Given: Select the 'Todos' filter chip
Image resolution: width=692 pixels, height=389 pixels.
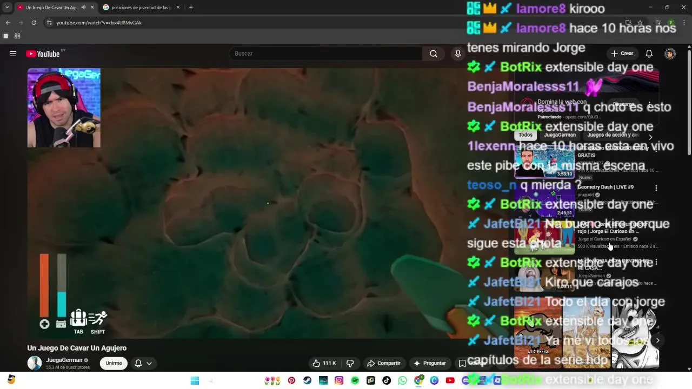Looking at the screenshot, I should (x=525, y=135).
